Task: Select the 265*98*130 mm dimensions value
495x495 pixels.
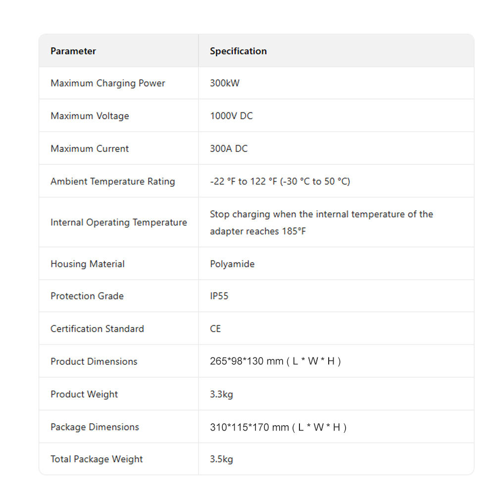Action: [x=275, y=361]
